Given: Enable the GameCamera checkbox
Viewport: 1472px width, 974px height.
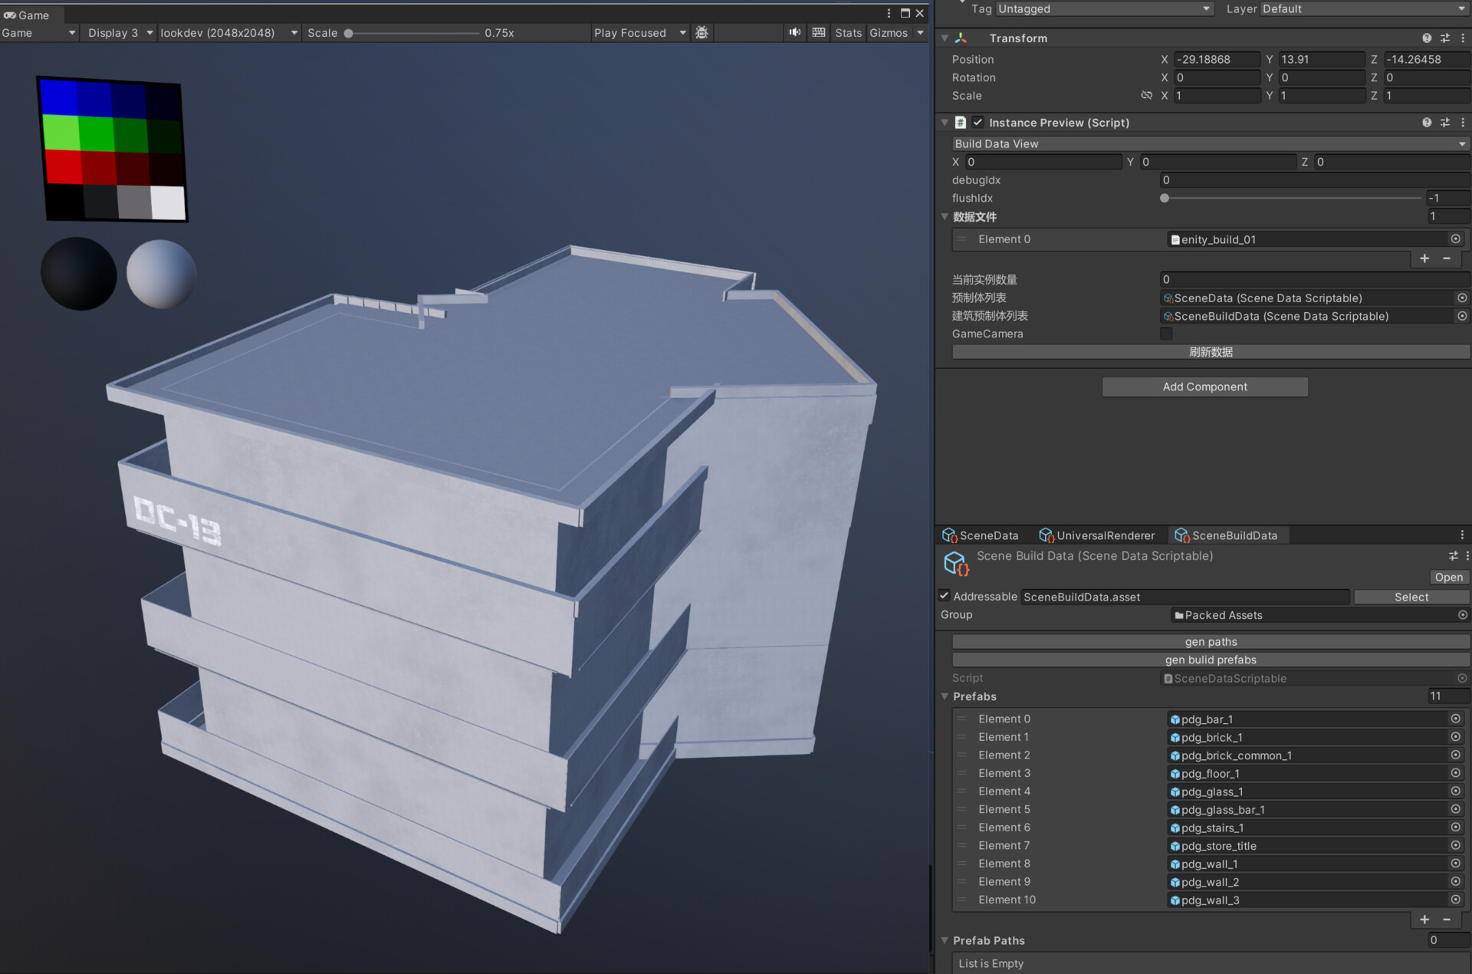Looking at the screenshot, I should click(x=1166, y=334).
